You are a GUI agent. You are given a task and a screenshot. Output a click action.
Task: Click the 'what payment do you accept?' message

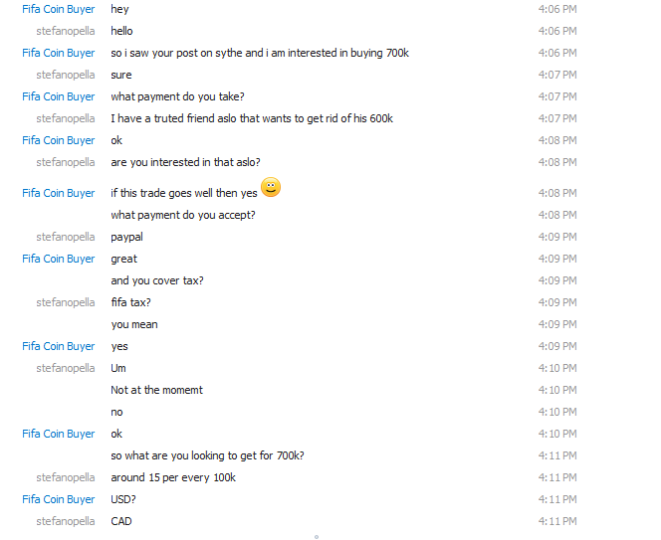click(183, 215)
